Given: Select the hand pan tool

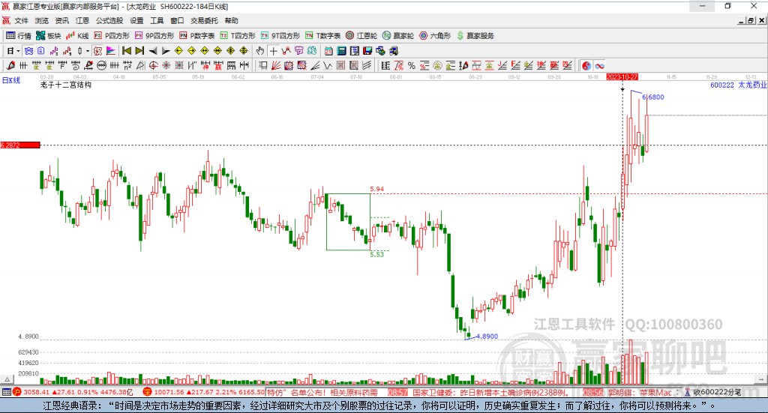Looking at the screenshot, I should click(260, 51).
